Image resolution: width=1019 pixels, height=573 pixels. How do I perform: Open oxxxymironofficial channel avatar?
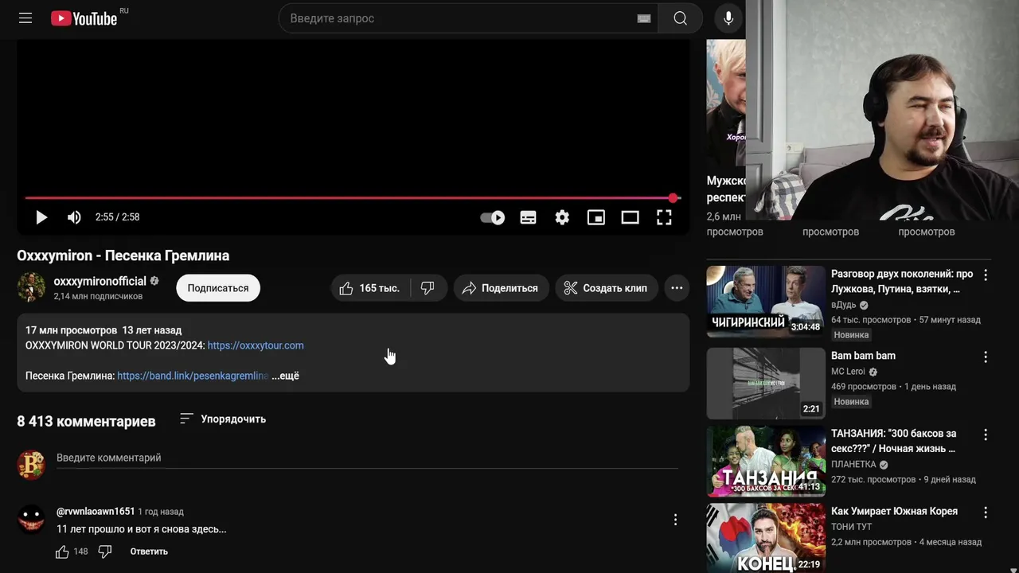click(x=31, y=287)
